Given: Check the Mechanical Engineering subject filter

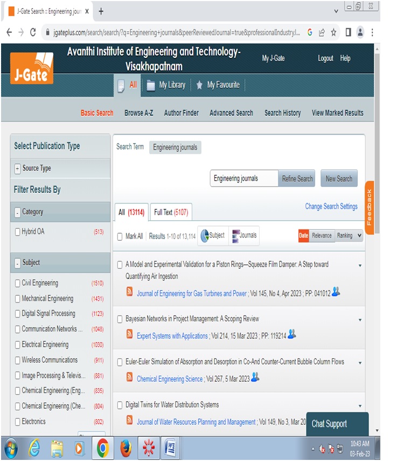Looking at the screenshot, I should coord(18,299).
